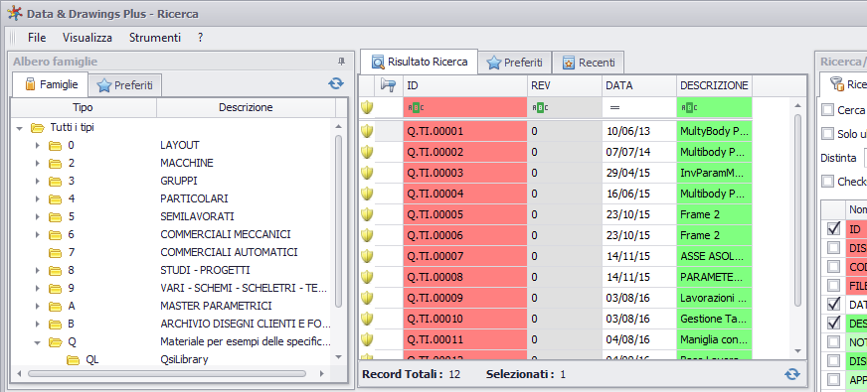Pin the Albero famiglie panel
The width and height of the screenshot is (867, 392).
pyautogui.click(x=341, y=62)
